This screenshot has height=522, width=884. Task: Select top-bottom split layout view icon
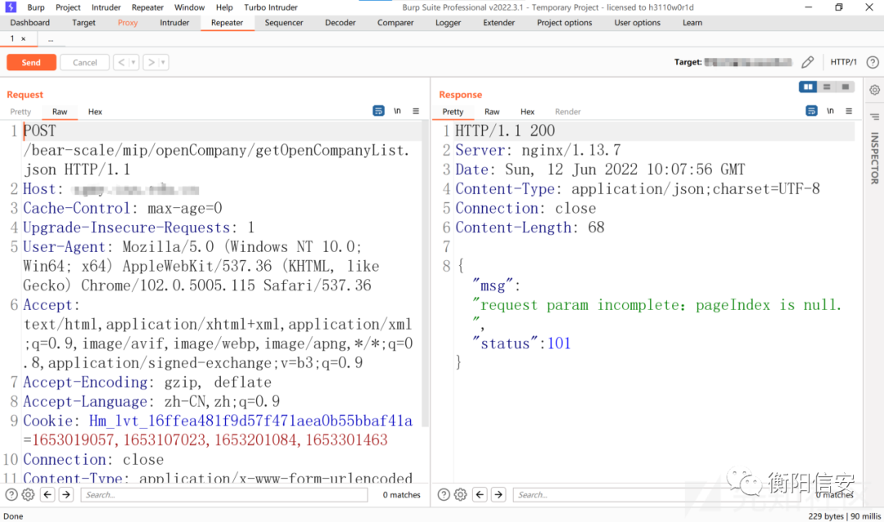tap(827, 87)
